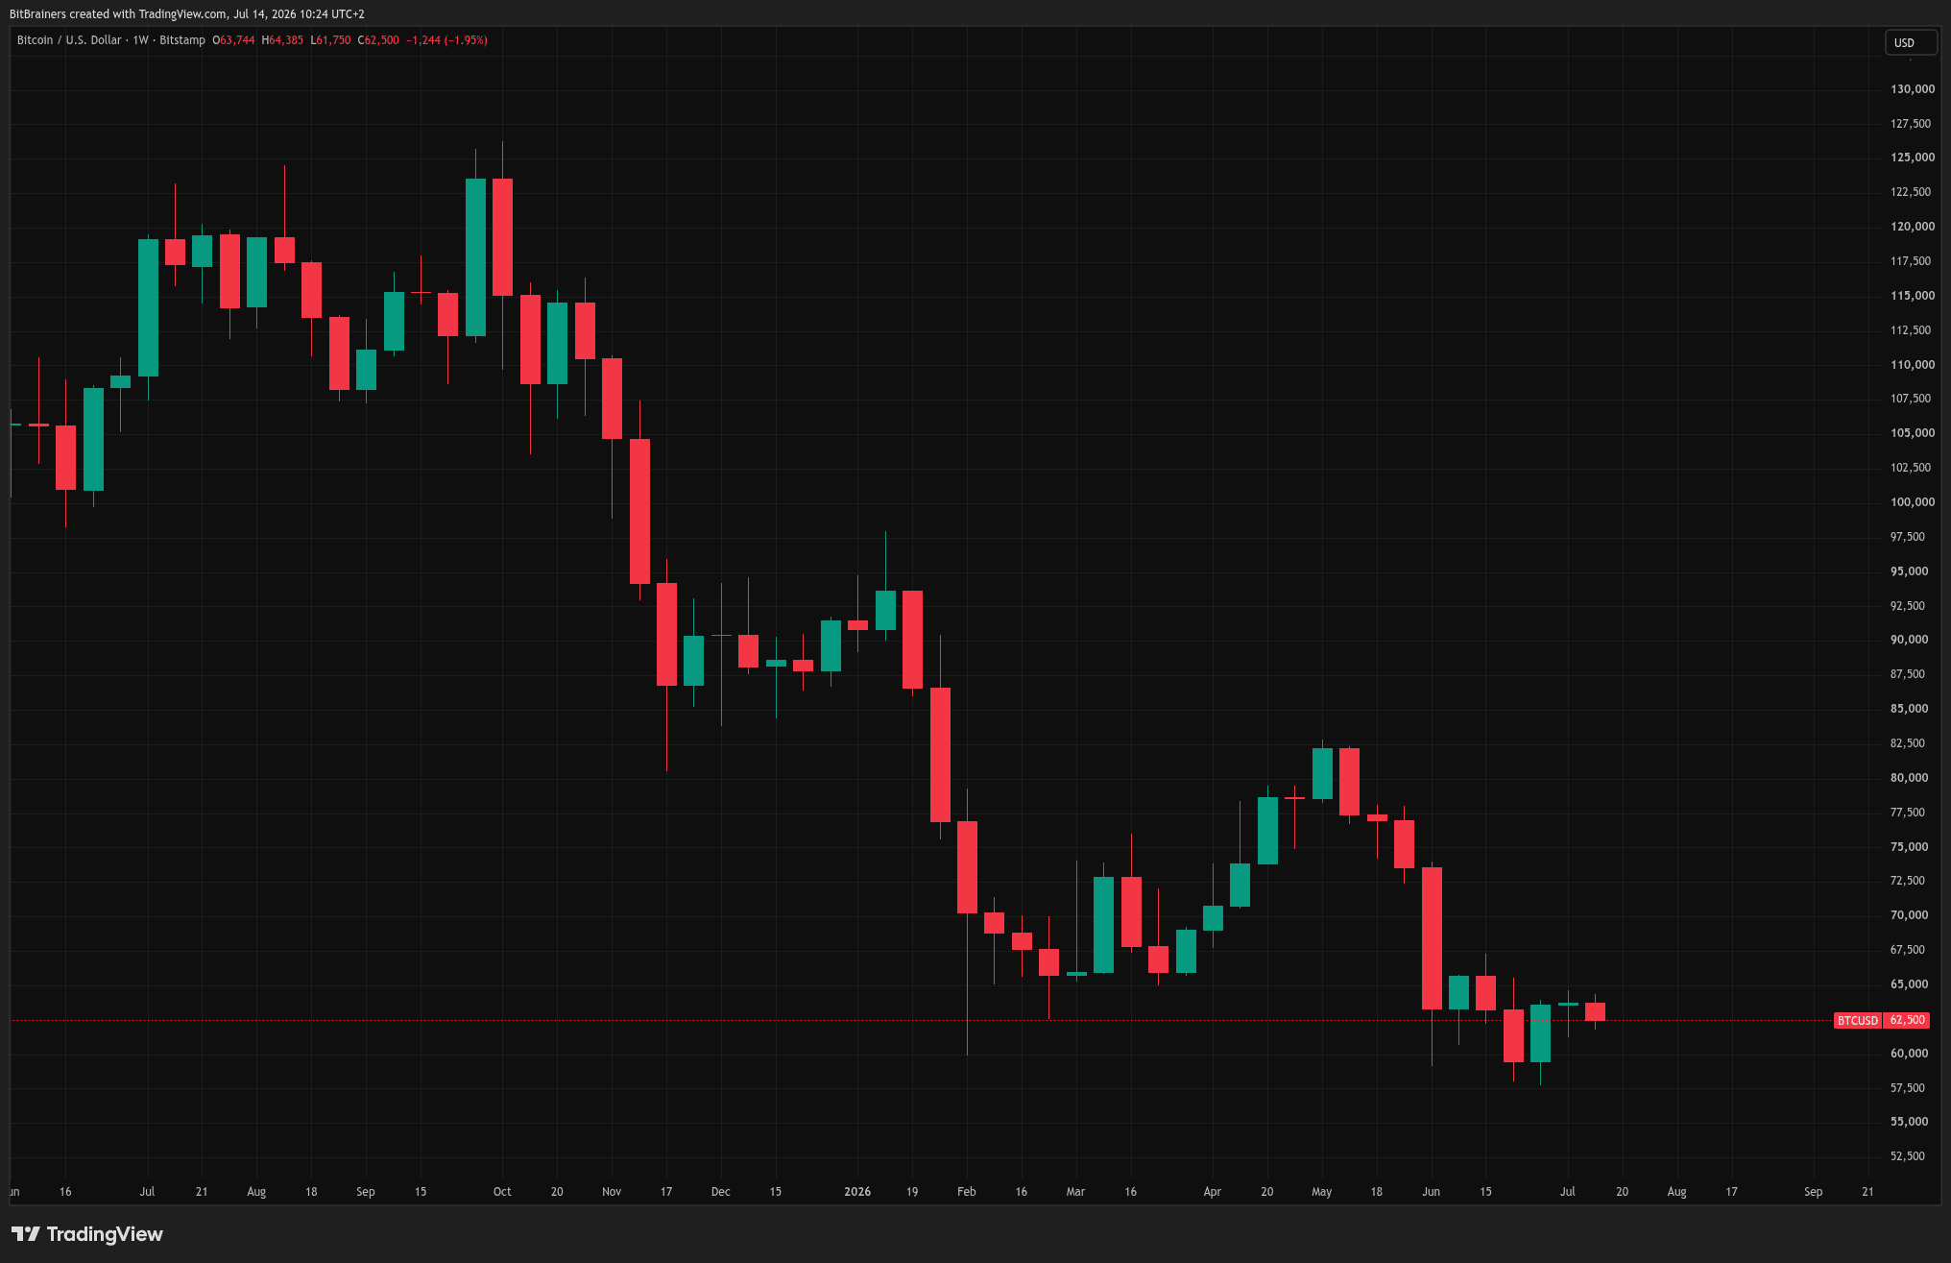Open the USD currency selector

tap(1911, 42)
